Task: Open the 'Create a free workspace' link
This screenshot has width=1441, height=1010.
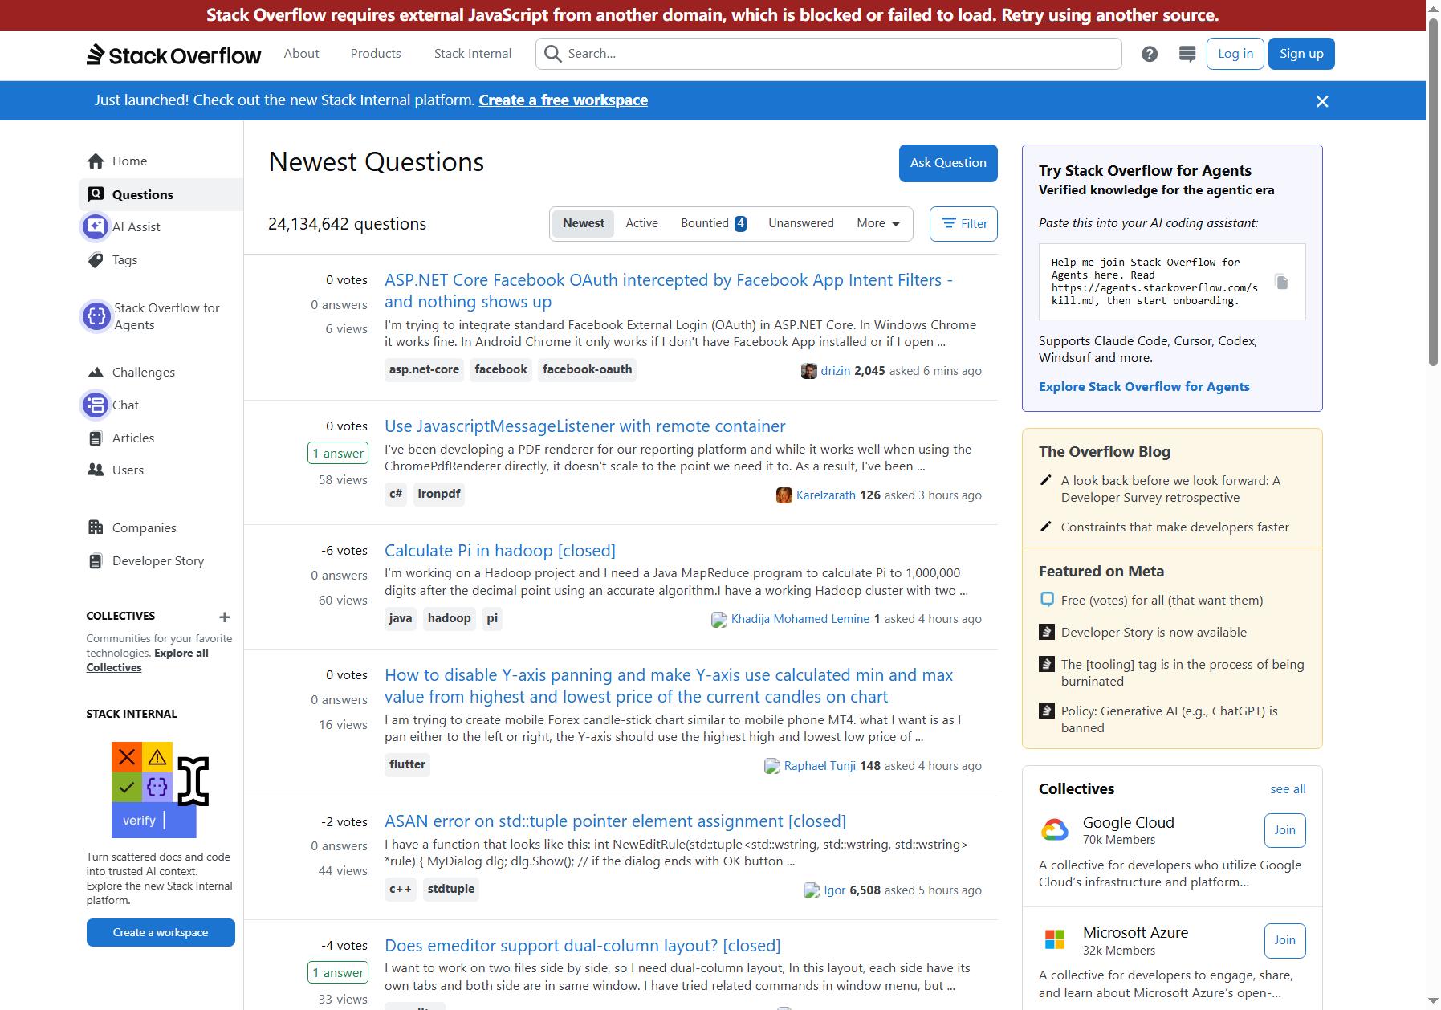Action: pyautogui.click(x=564, y=100)
